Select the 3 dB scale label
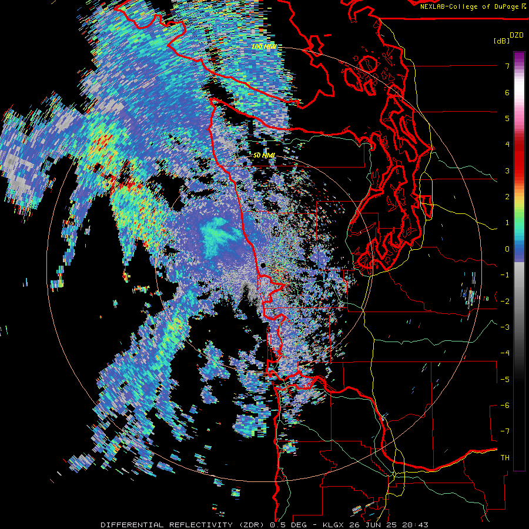 507,170
